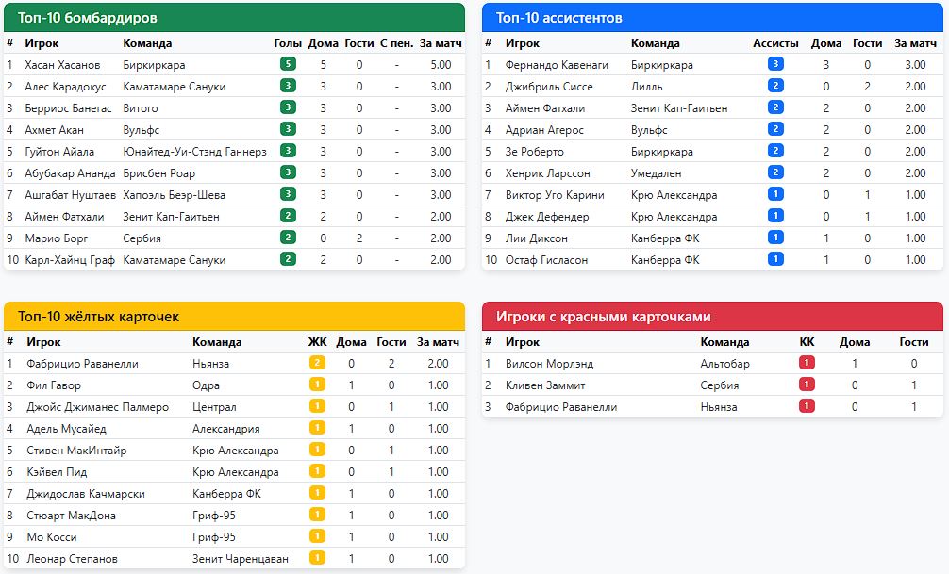
Task: Click the yellow card badge for Фил Гавор
Action: point(317,385)
